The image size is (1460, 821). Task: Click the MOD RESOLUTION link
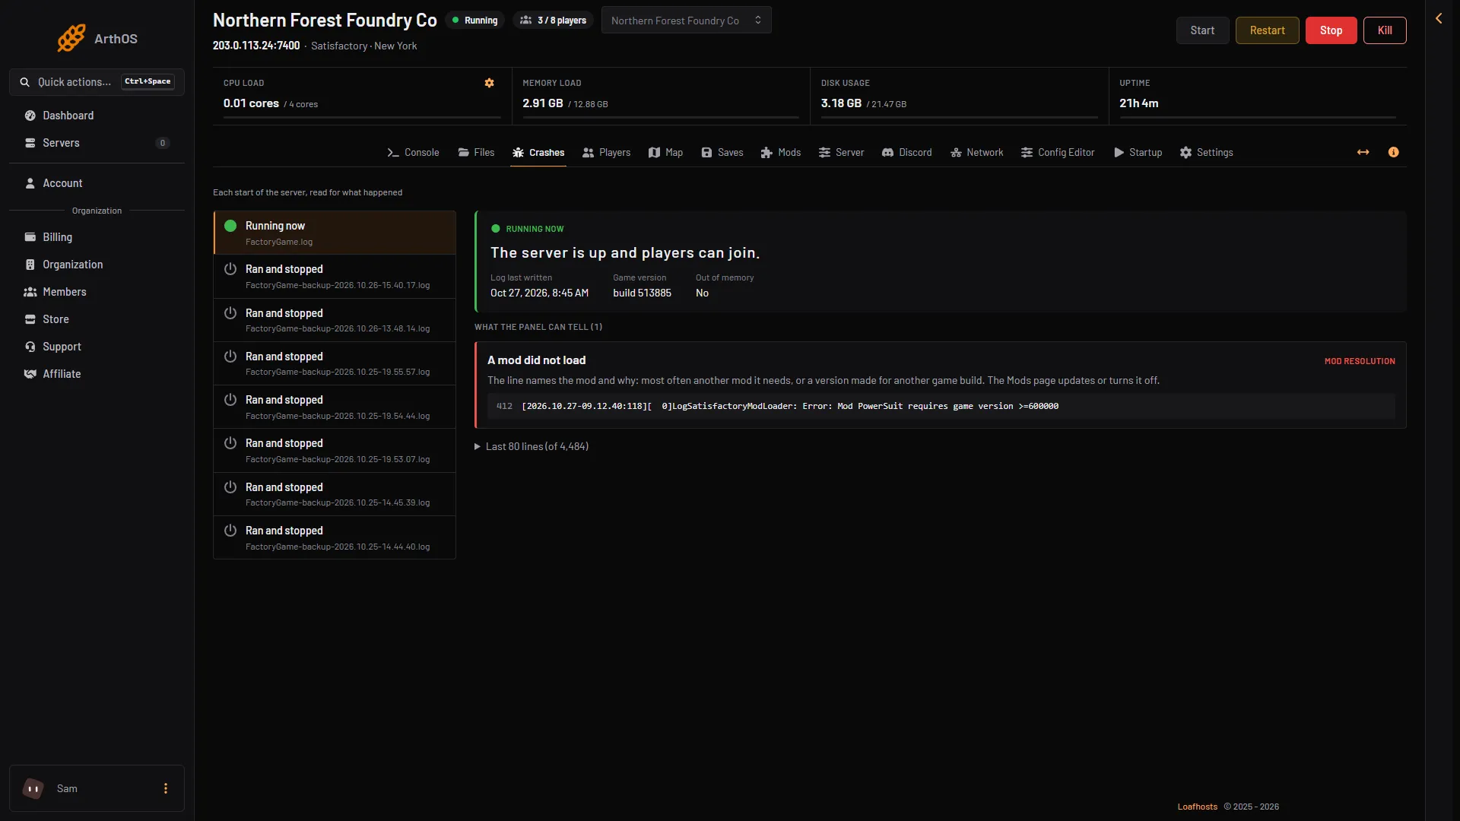1360,361
